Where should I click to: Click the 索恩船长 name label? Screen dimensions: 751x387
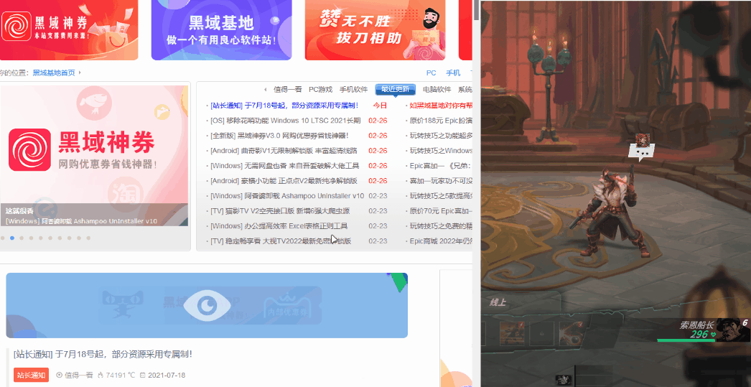(x=697, y=325)
